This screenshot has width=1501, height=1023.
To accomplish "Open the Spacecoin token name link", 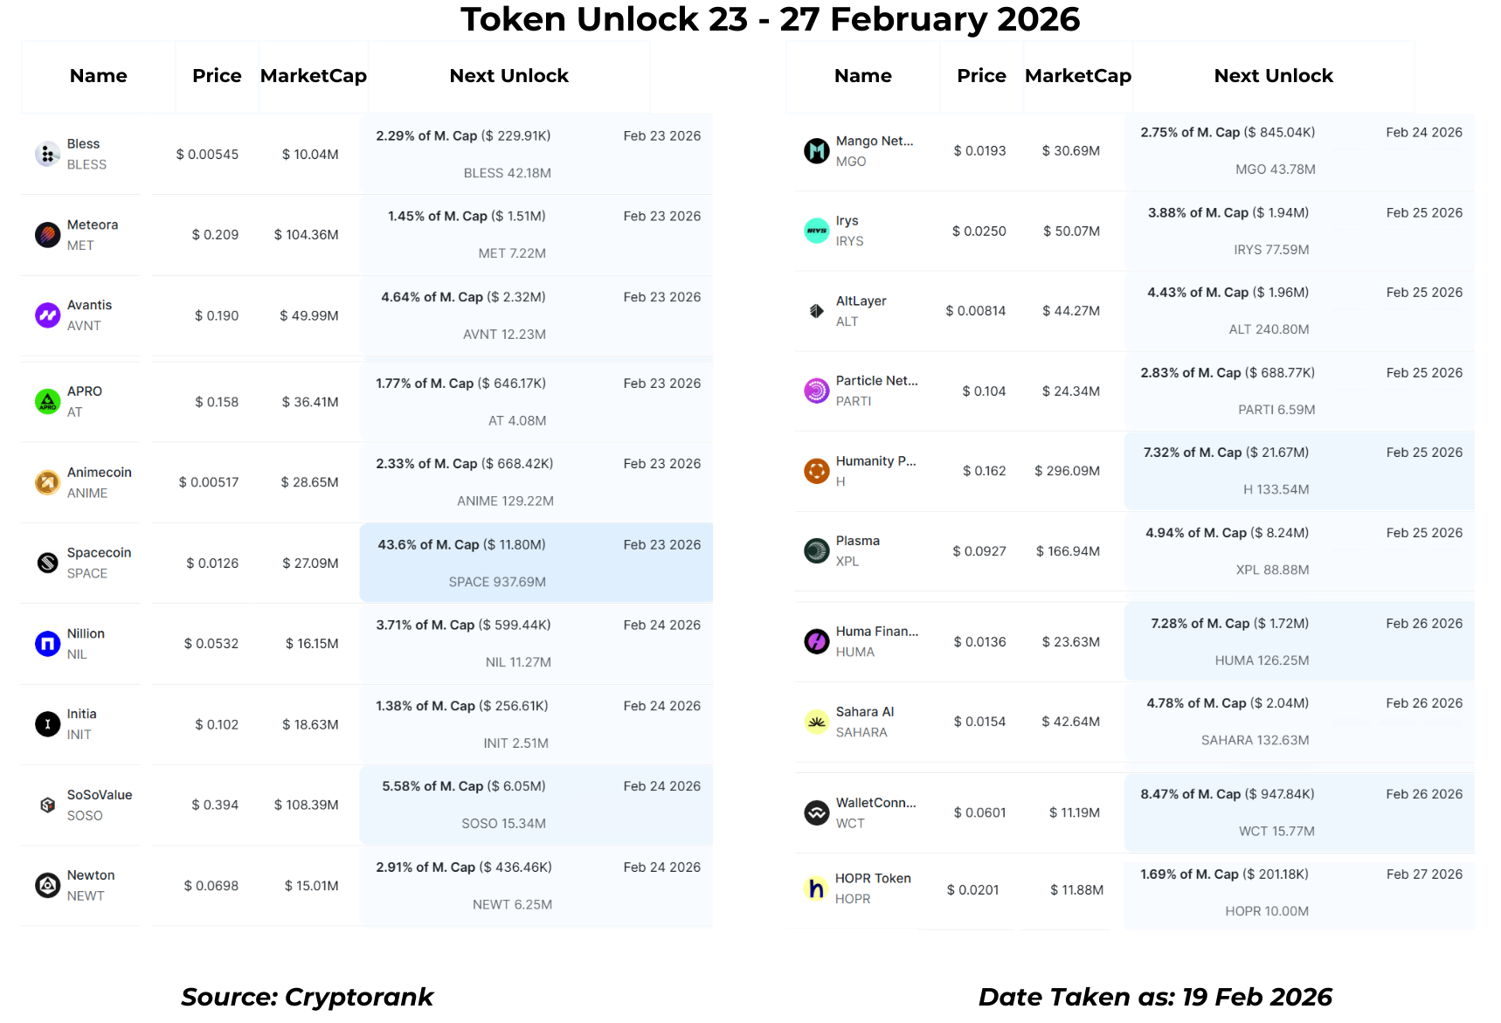I will (99, 553).
